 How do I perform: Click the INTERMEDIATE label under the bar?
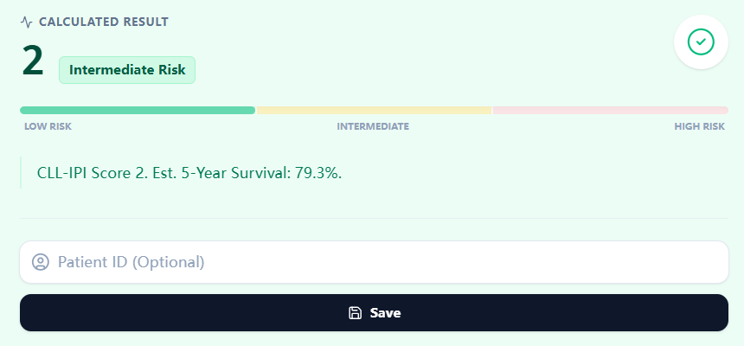(373, 127)
